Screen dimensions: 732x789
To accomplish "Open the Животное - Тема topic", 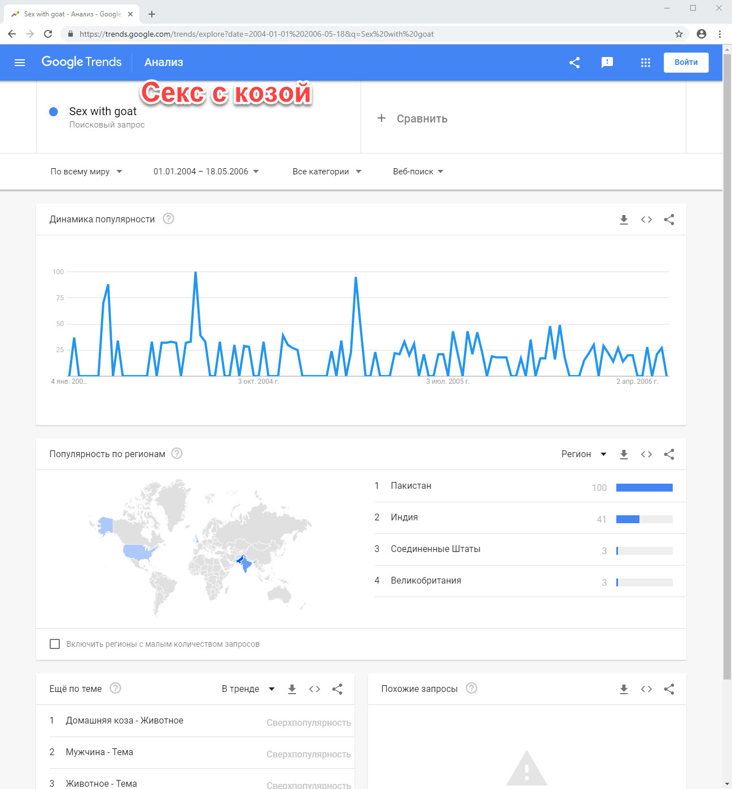I will 102,783.
